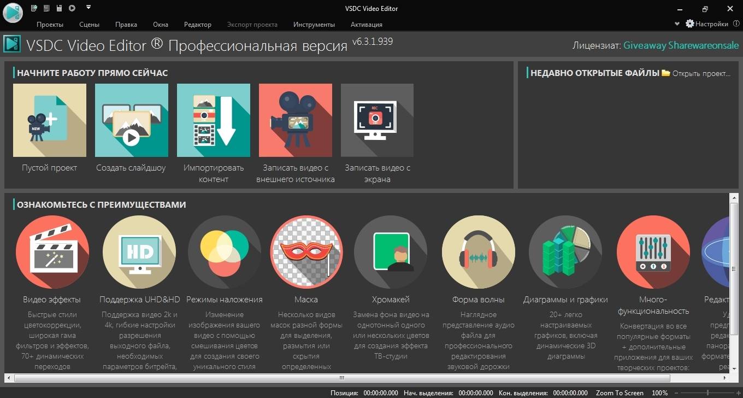Click the Открыть проект link

coord(701,73)
